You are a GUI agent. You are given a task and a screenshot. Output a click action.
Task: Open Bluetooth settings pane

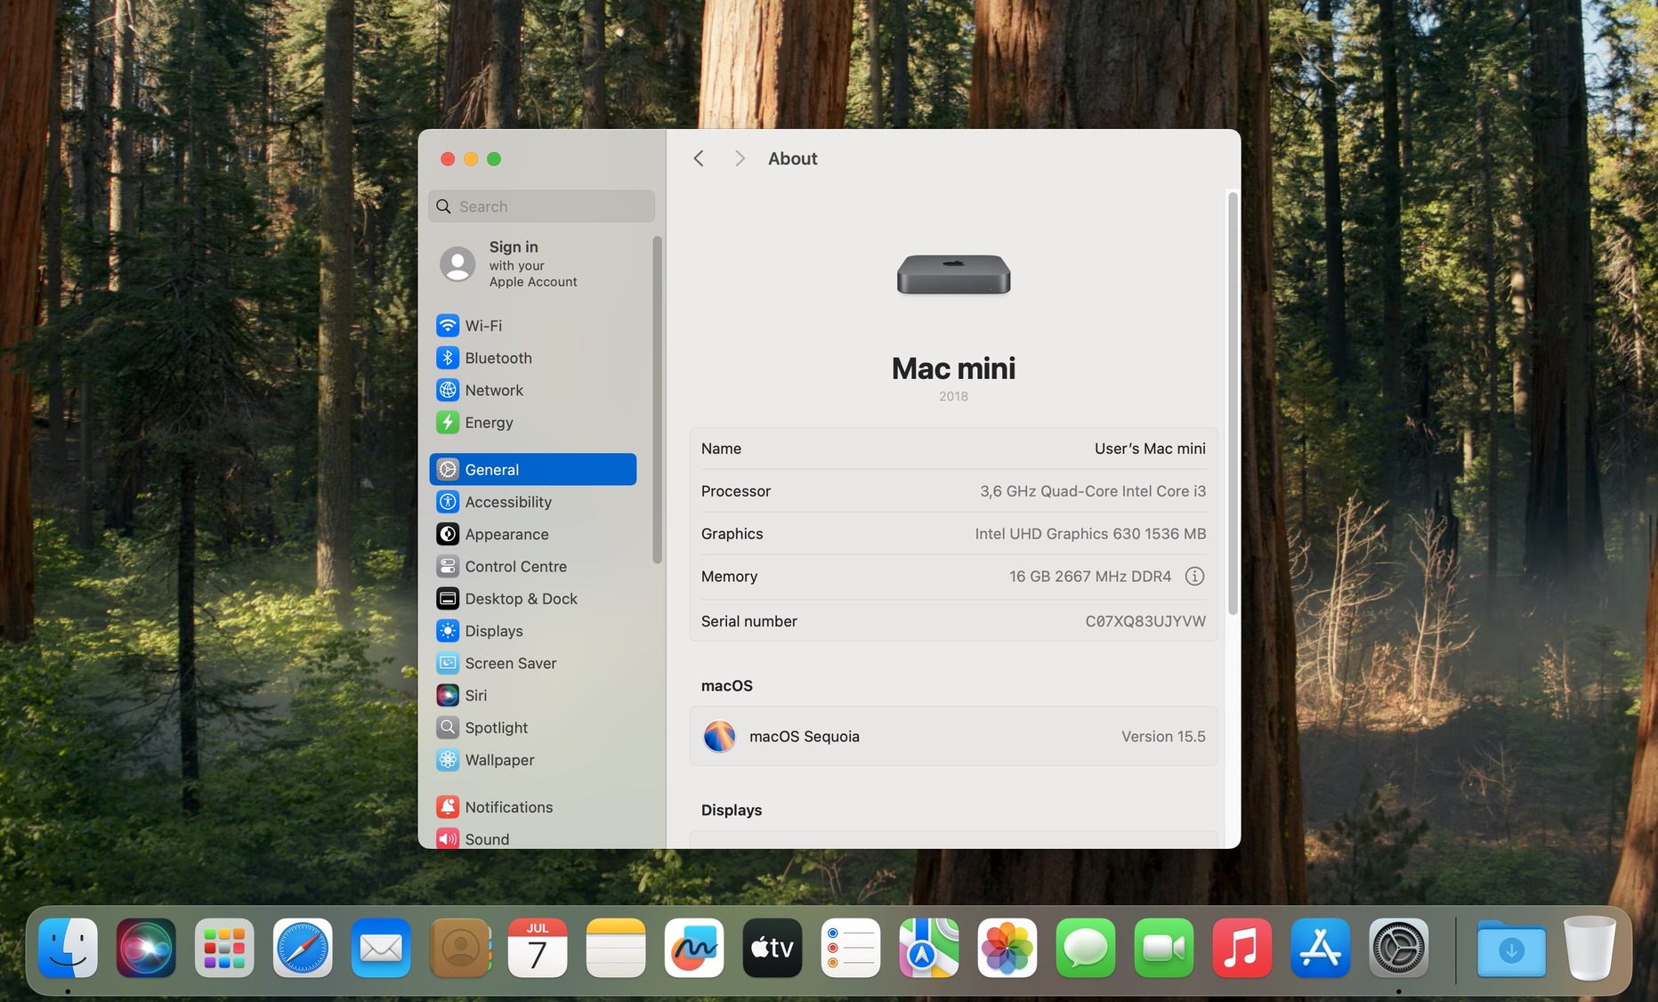pos(532,358)
